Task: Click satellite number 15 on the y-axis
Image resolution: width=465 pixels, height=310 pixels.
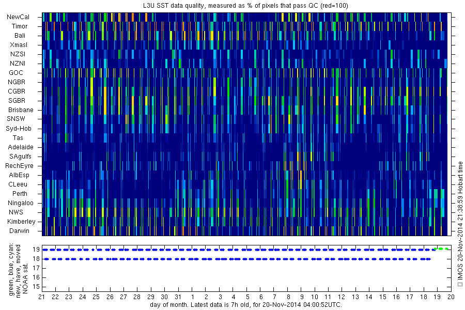Action: [36, 287]
